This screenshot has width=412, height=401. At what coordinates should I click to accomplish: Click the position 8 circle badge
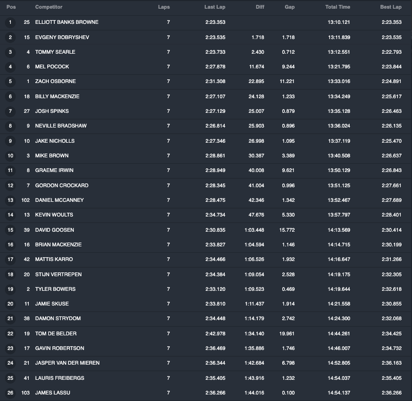pyautogui.click(x=10, y=126)
